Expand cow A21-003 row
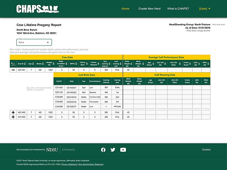This screenshot has width=227, height=170. 13,117
